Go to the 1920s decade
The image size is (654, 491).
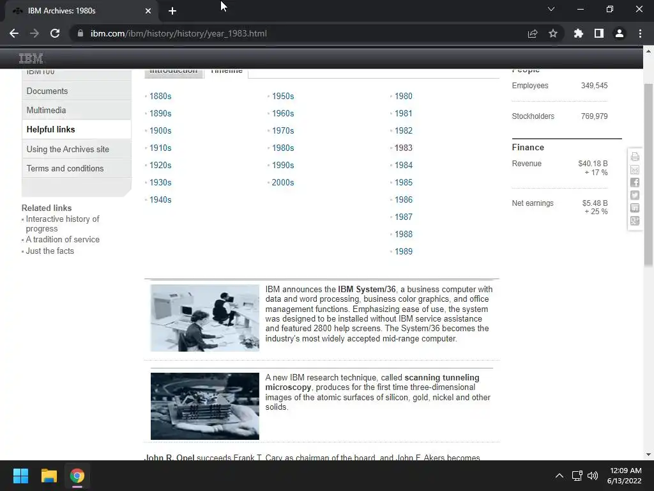click(160, 165)
